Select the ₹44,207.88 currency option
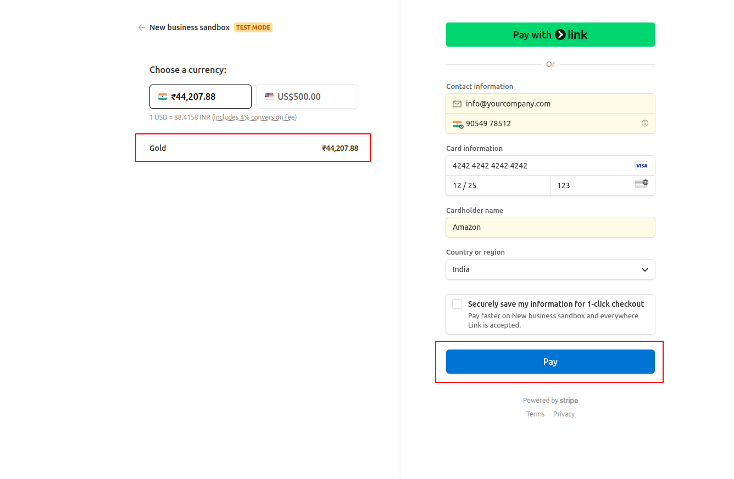734x479 pixels. (x=200, y=96)
